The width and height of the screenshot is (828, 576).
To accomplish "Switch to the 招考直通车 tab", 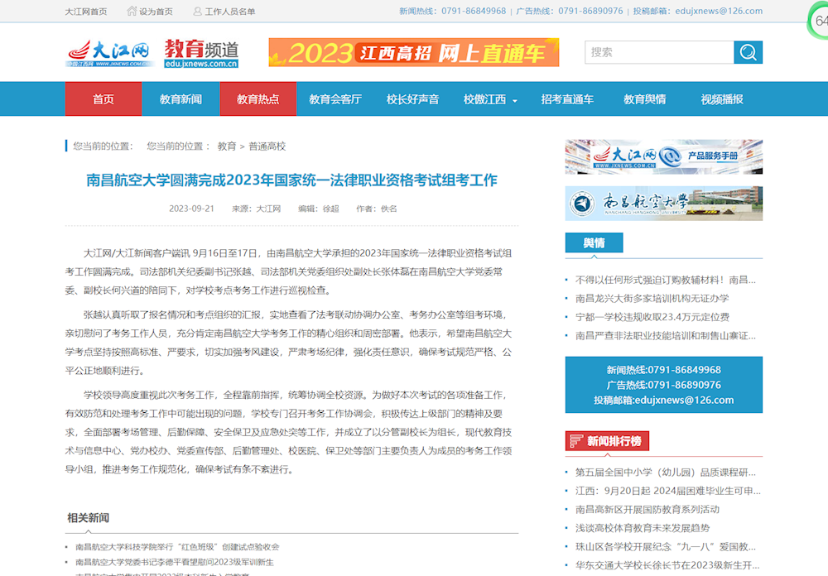I will click(567, 99).
